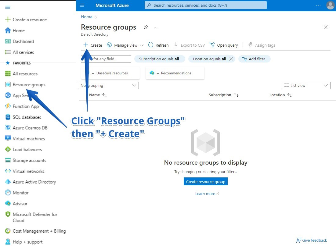Expand the No grouping dropdown
The width and height of the screenshot is (336, 246).
click(x=108, y=86)
